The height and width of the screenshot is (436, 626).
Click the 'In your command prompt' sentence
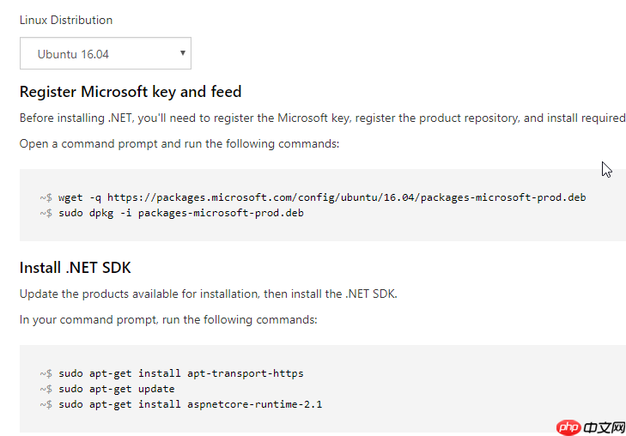[168, 320]
